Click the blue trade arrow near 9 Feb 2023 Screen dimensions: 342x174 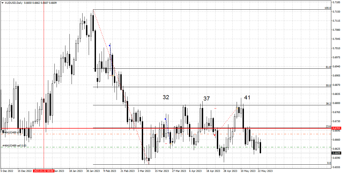click(x=110, y=46)
